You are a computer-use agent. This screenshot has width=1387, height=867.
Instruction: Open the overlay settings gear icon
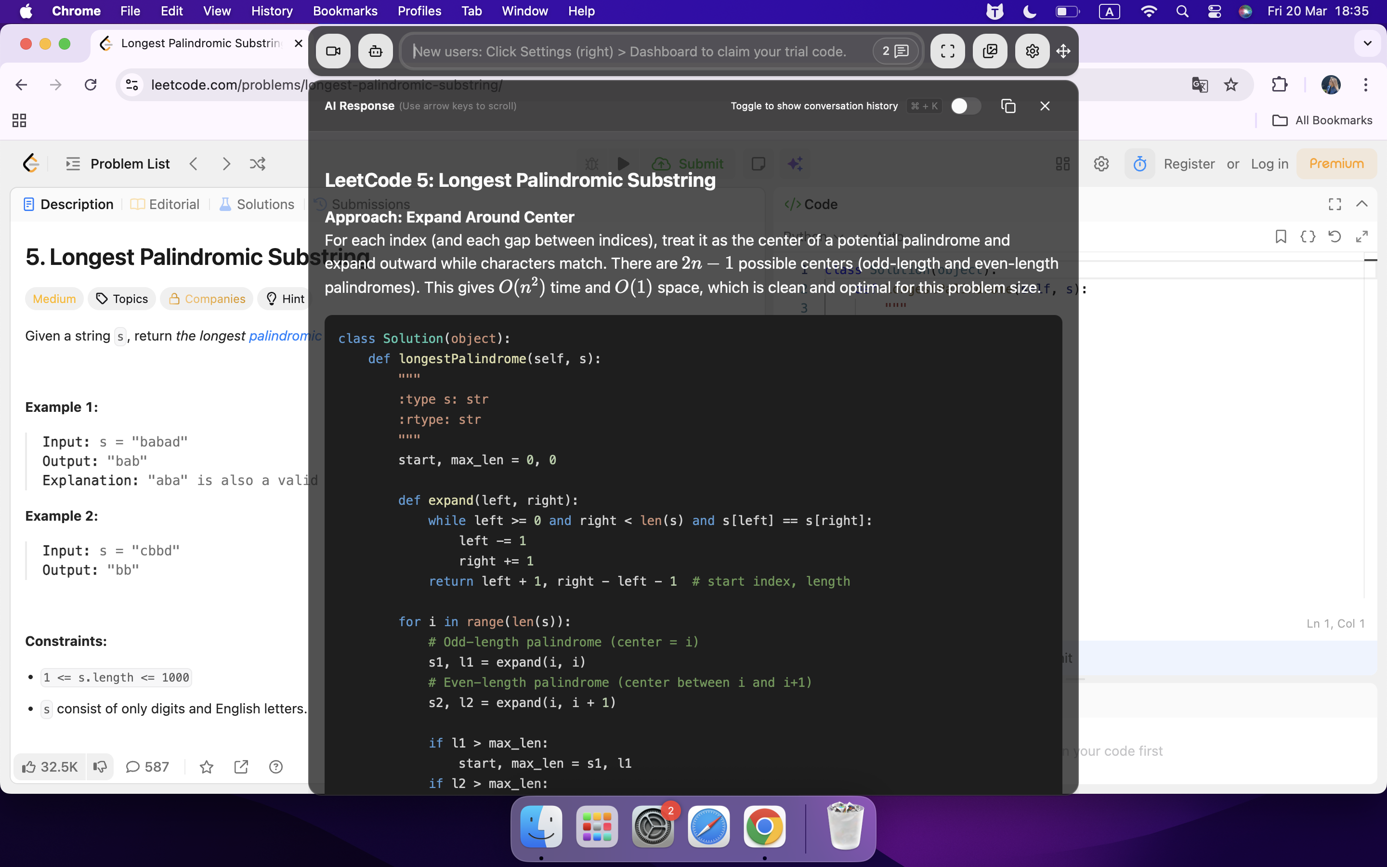(x=1032, y=52)
